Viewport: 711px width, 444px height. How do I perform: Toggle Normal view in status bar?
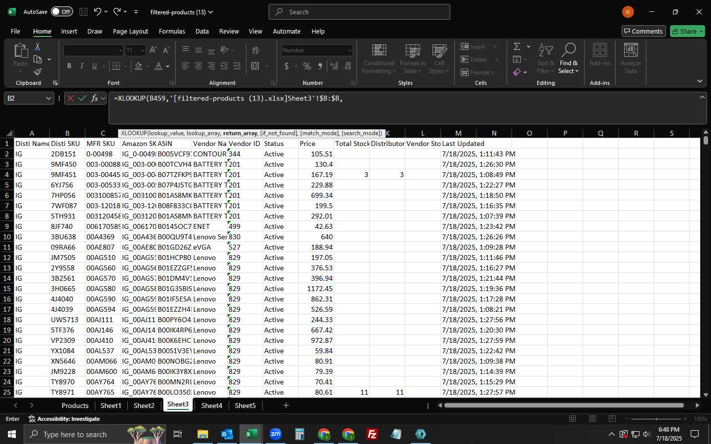573,419
